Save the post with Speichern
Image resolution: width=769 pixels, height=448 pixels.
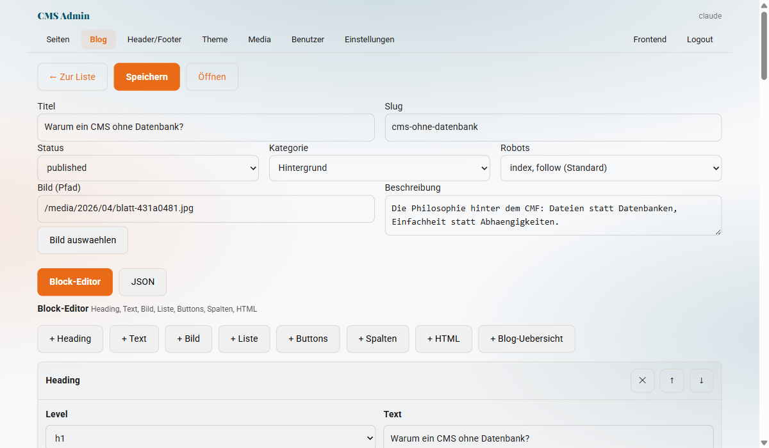(x=147, y=76)
